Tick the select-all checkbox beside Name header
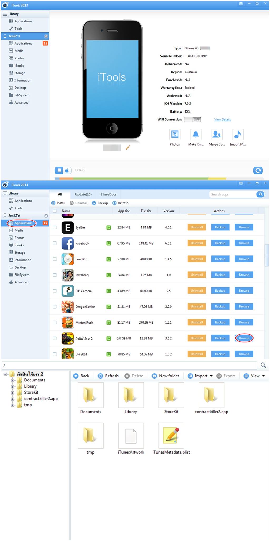Screen dimensions: 270x541 tap(55, 211)
